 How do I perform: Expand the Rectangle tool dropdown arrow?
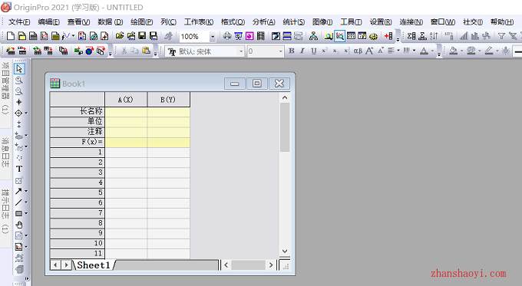coord(26,213)
